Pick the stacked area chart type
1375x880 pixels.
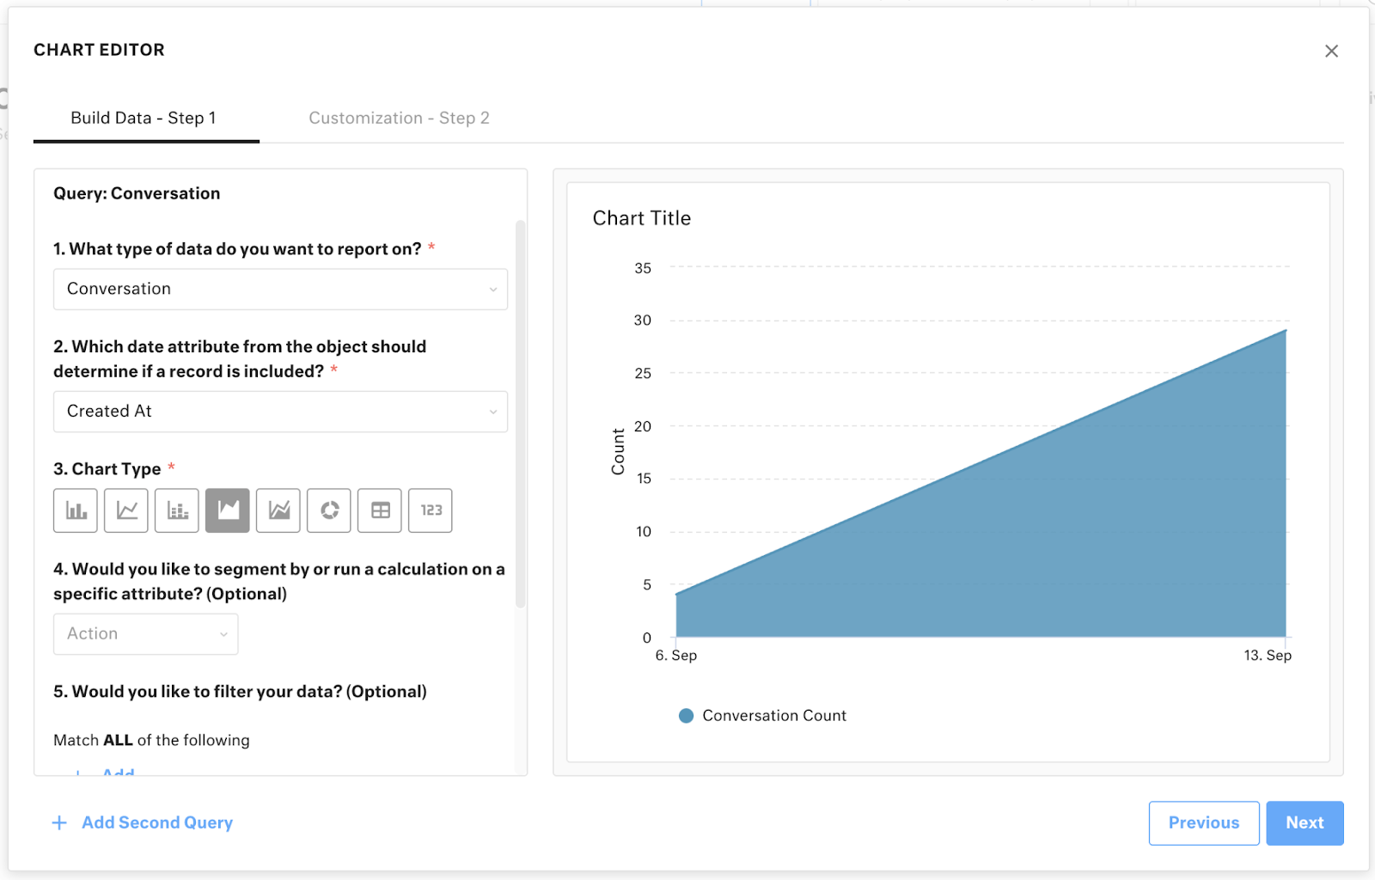278,510
